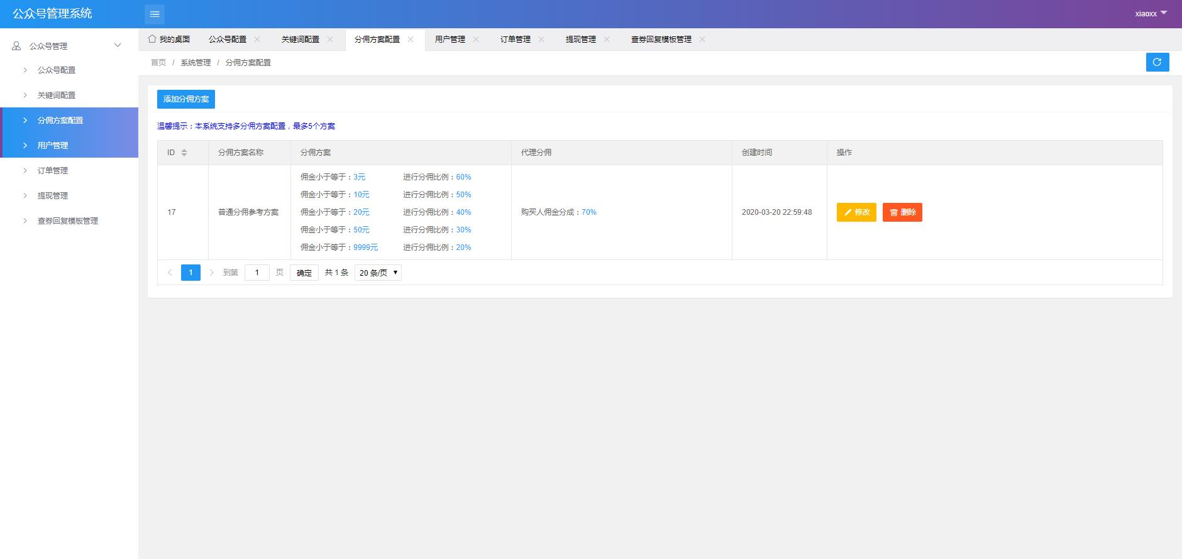Switch to the 我的桌面 tab
This screenshot has height=559, width=1182.
(x=169, y=39)
